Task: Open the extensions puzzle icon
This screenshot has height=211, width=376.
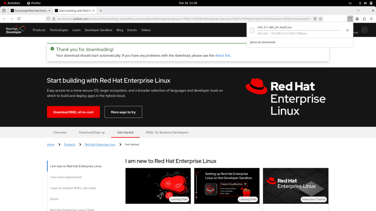Action: click(x=364, y=19)
